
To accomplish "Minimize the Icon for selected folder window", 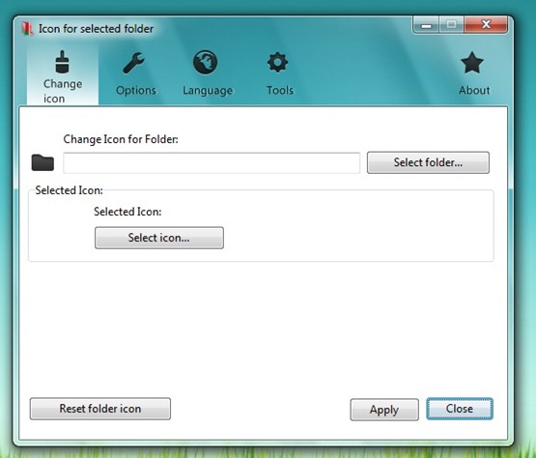I will point(426,25).
